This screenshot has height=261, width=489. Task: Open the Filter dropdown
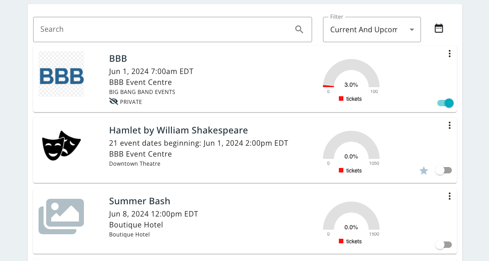pos(372,30)
